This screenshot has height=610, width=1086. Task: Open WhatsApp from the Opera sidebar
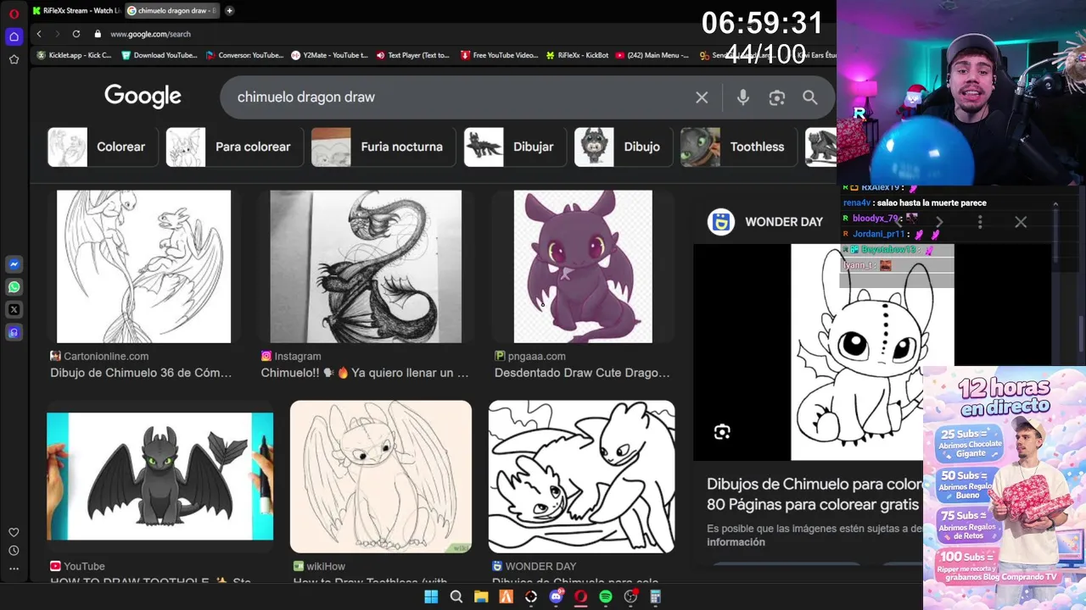tap(14, 287)
